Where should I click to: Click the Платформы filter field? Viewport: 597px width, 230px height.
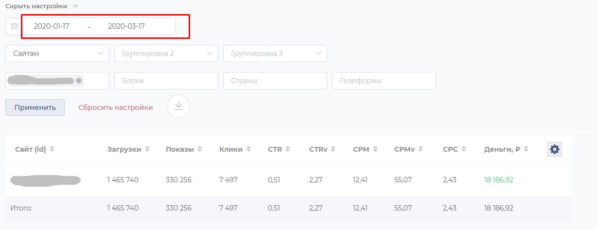pyautogui.click(x=384, y=81)
